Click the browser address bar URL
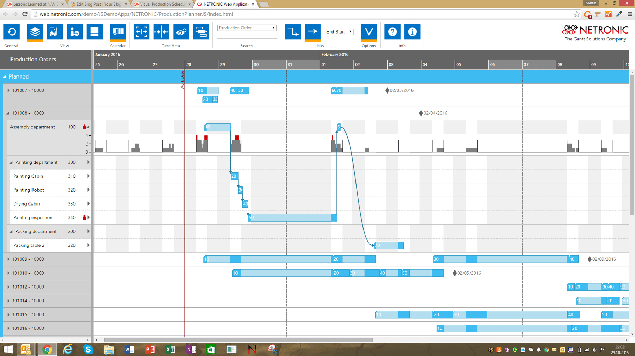The height and width of the screenshot is (356, 635). [136, 14]
